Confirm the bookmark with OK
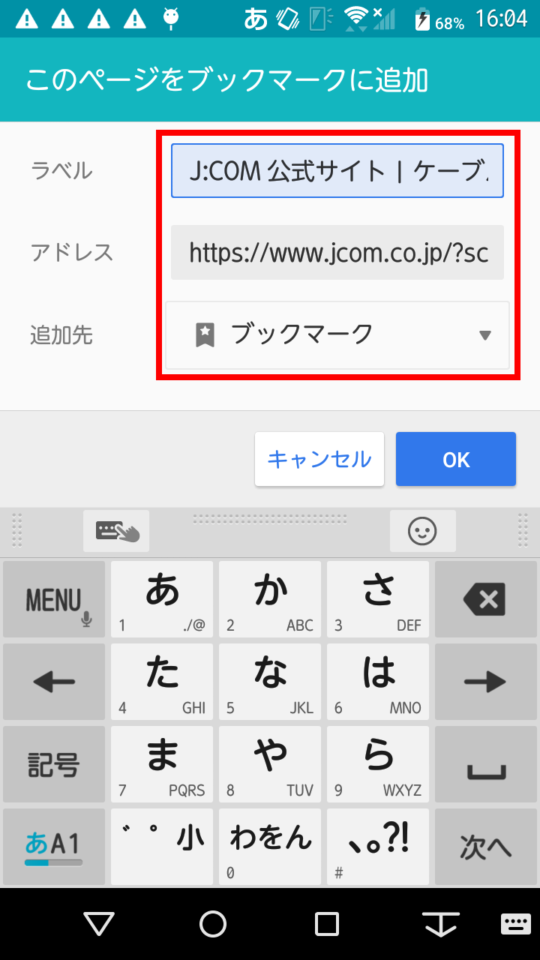Image resolution: width=540 pixels, height=960 pixels. click(x=456, y=459)
